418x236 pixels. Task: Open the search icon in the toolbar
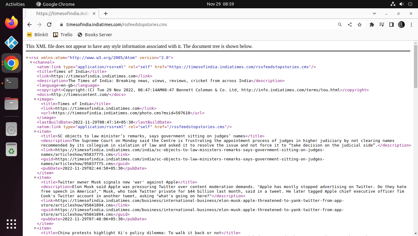click(x=340, y=25)
